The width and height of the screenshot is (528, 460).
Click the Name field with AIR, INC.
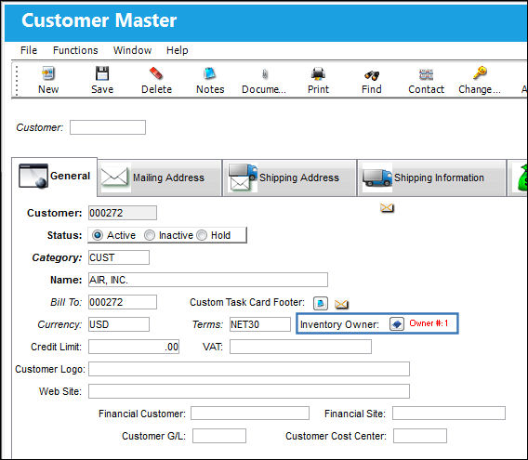208,280
